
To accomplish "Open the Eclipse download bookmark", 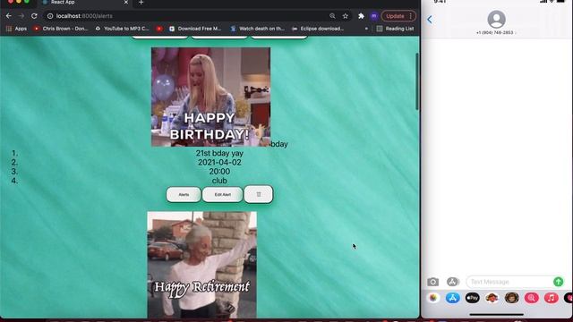I will [318, 29].
